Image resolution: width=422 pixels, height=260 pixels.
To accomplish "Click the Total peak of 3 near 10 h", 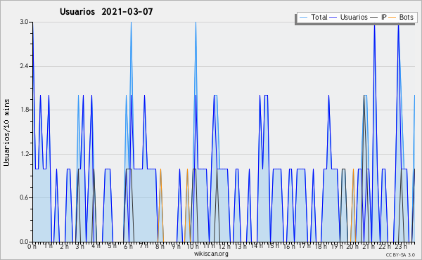I will 196,22.
